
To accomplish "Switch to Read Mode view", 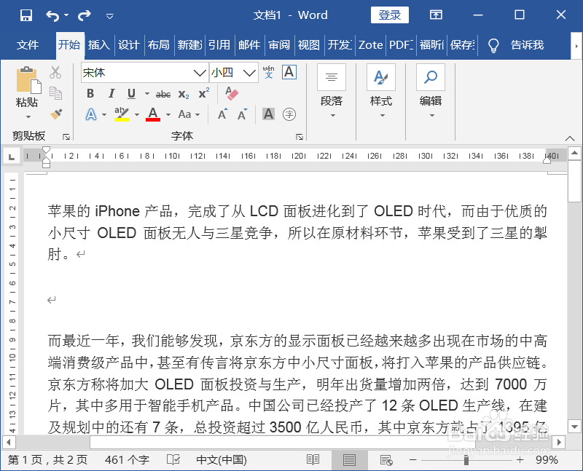I will pyautogui.click(x=313, y=459).
